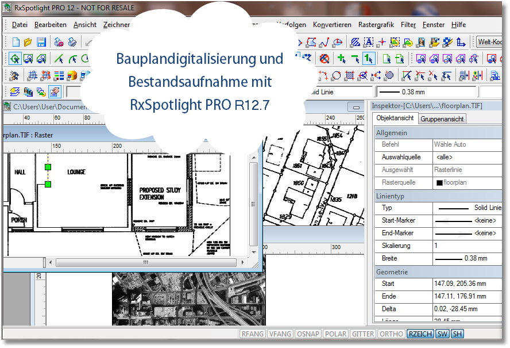
Task: Open the Rastergrafik menu
Action: click(376, 25)
